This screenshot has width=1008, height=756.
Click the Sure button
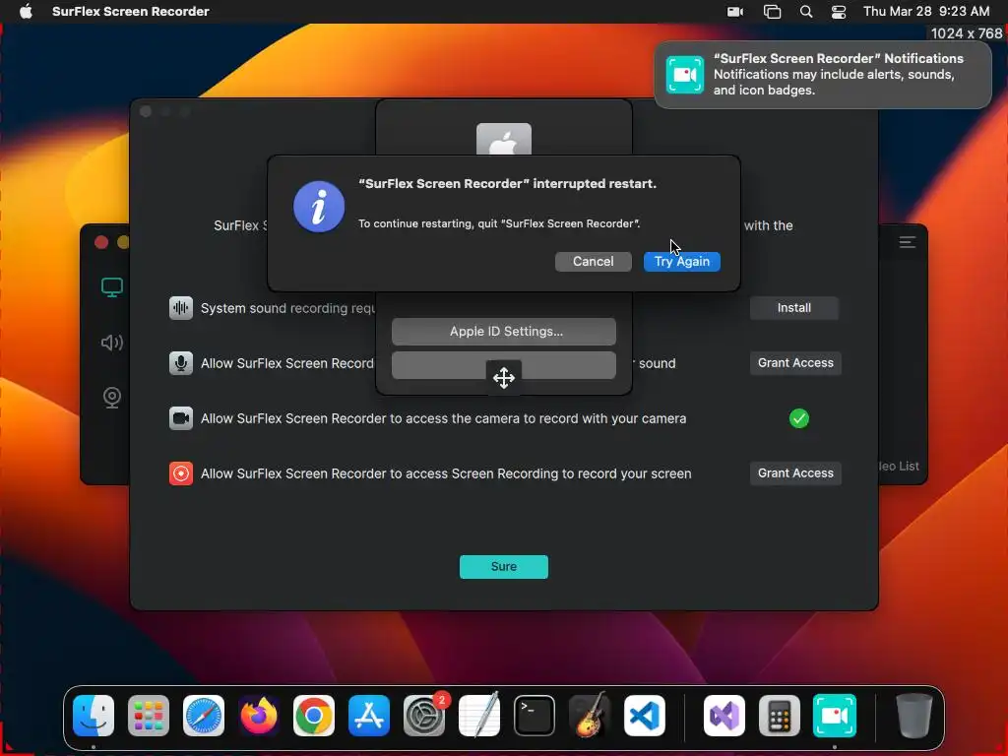tap(503, 566)
